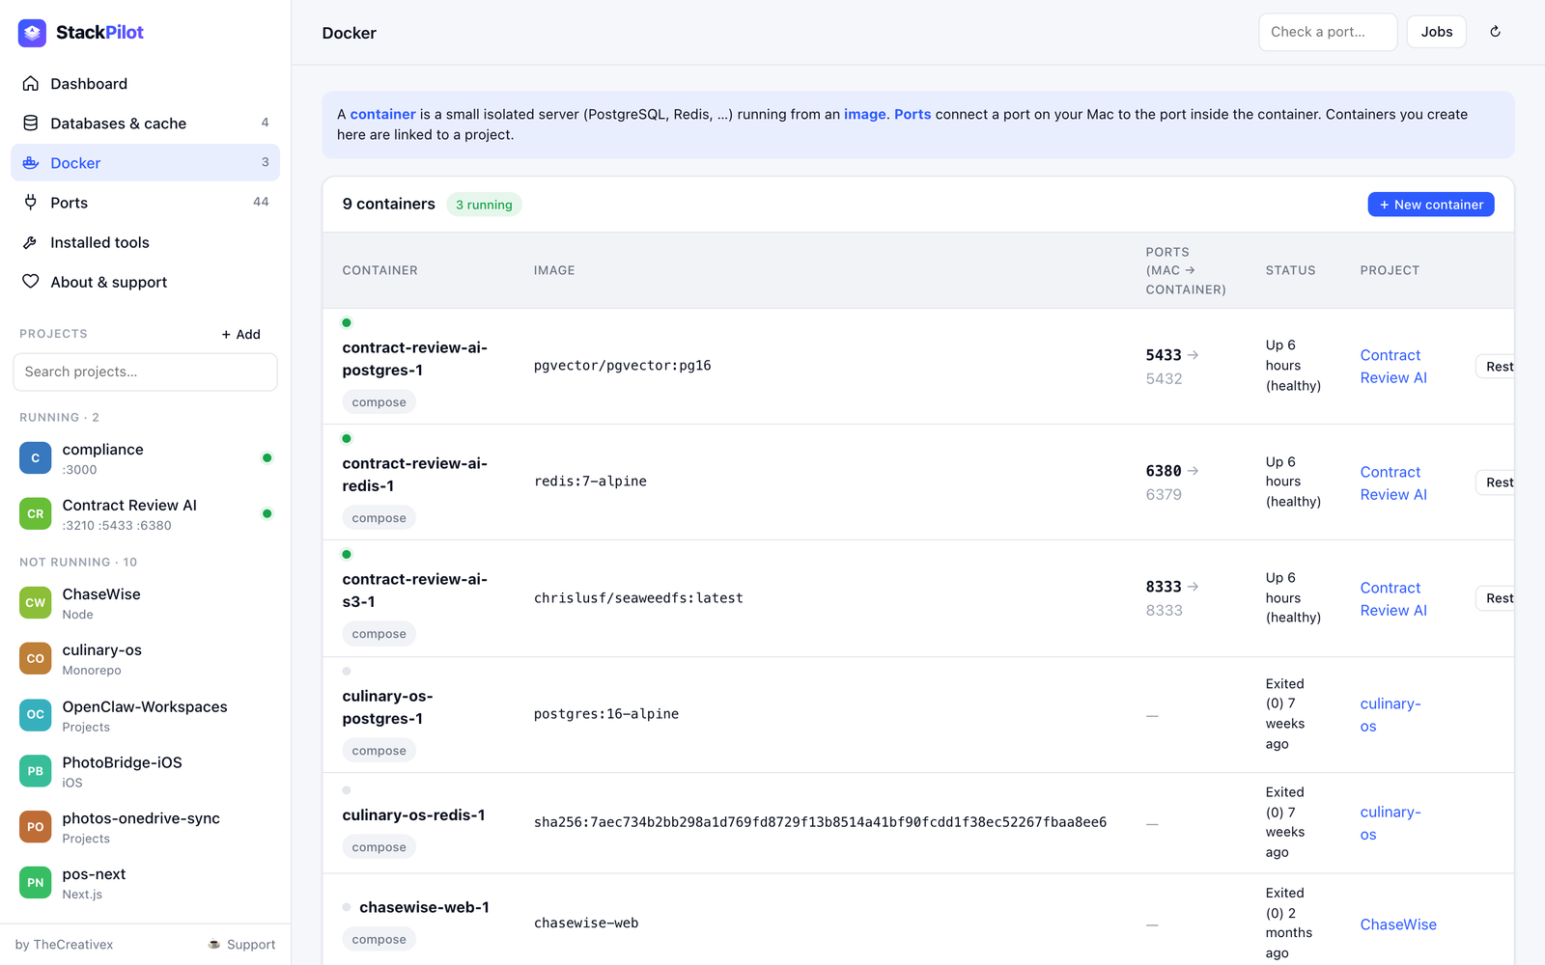
Task: Click the 'image' link in info banner
Action: pos(864,114)
